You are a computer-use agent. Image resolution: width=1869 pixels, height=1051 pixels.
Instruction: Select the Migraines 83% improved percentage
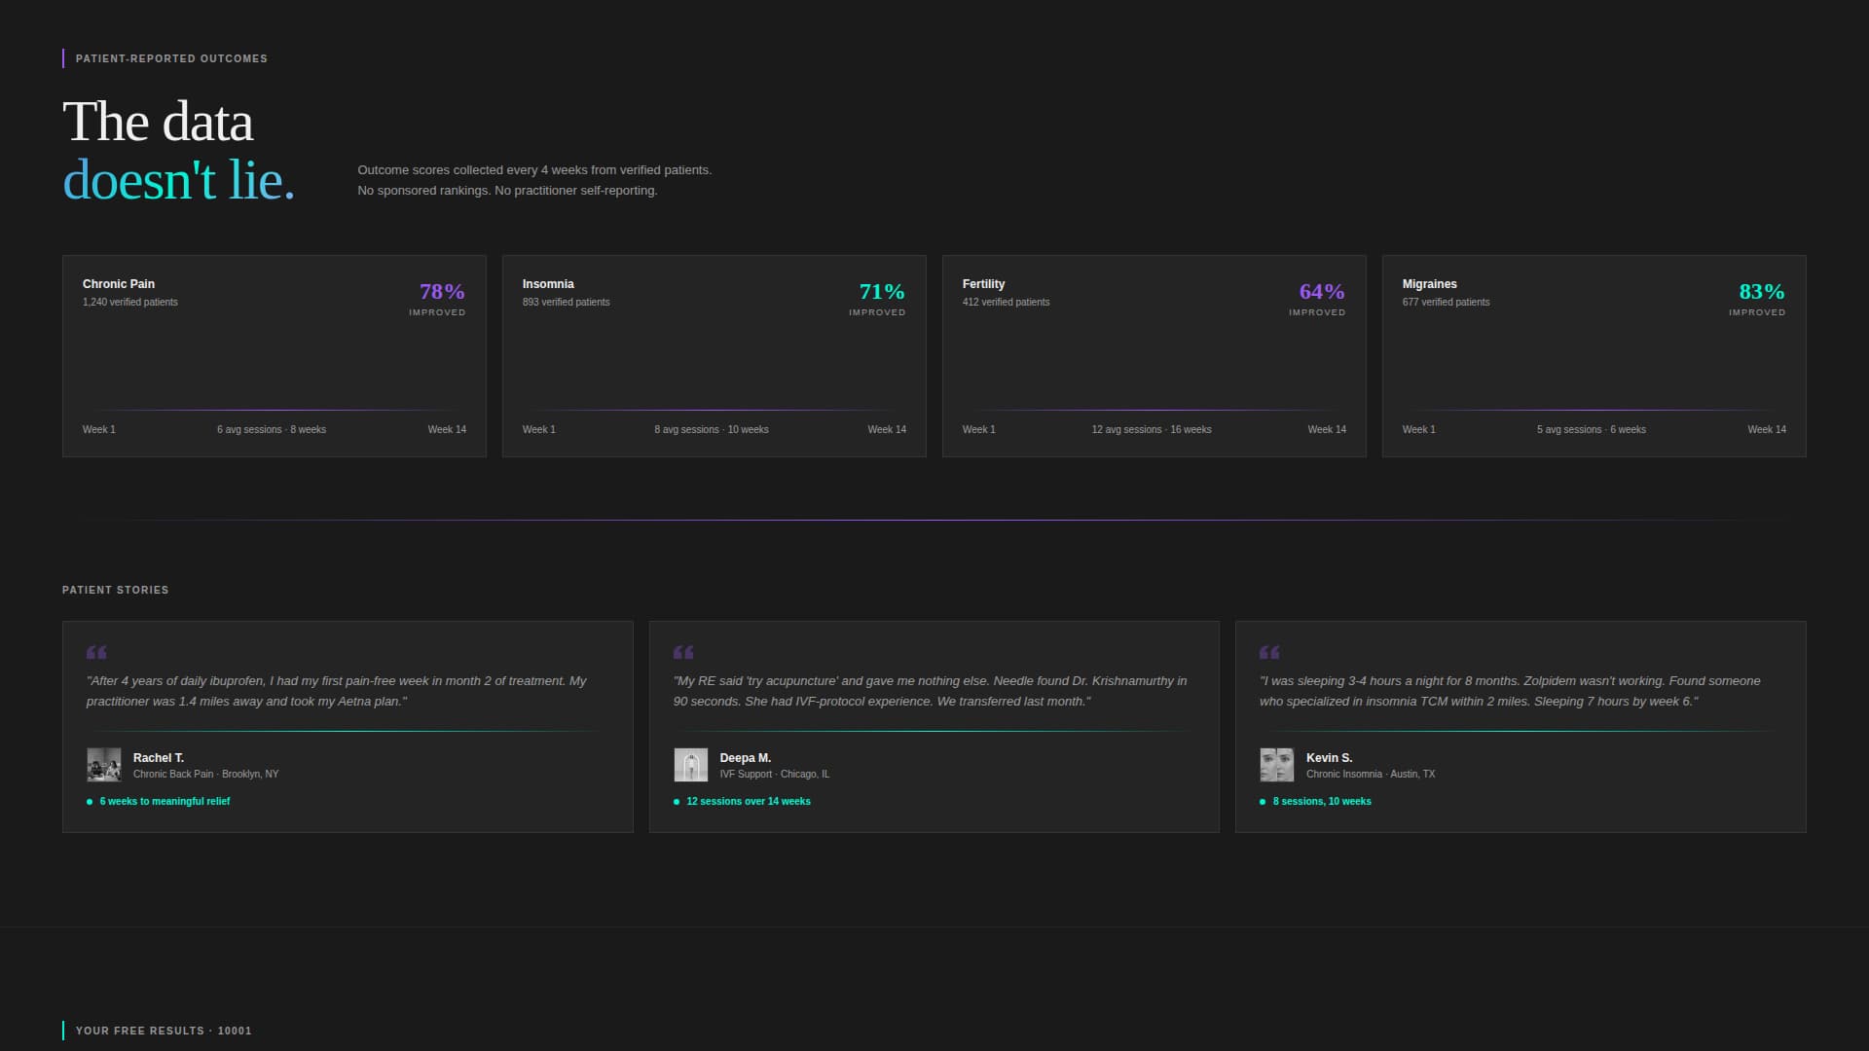pyautogui.click(x=1761, y=292)
